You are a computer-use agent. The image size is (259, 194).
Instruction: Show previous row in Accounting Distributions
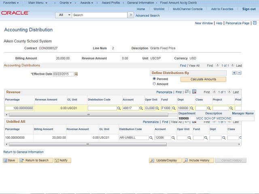[x=217, y=65]
